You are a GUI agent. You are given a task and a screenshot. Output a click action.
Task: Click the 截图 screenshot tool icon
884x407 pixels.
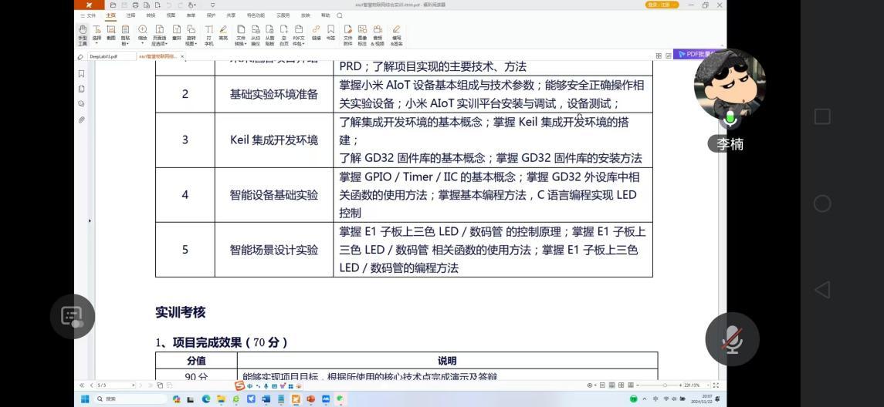pyautogui.click(x=111, y=33)
